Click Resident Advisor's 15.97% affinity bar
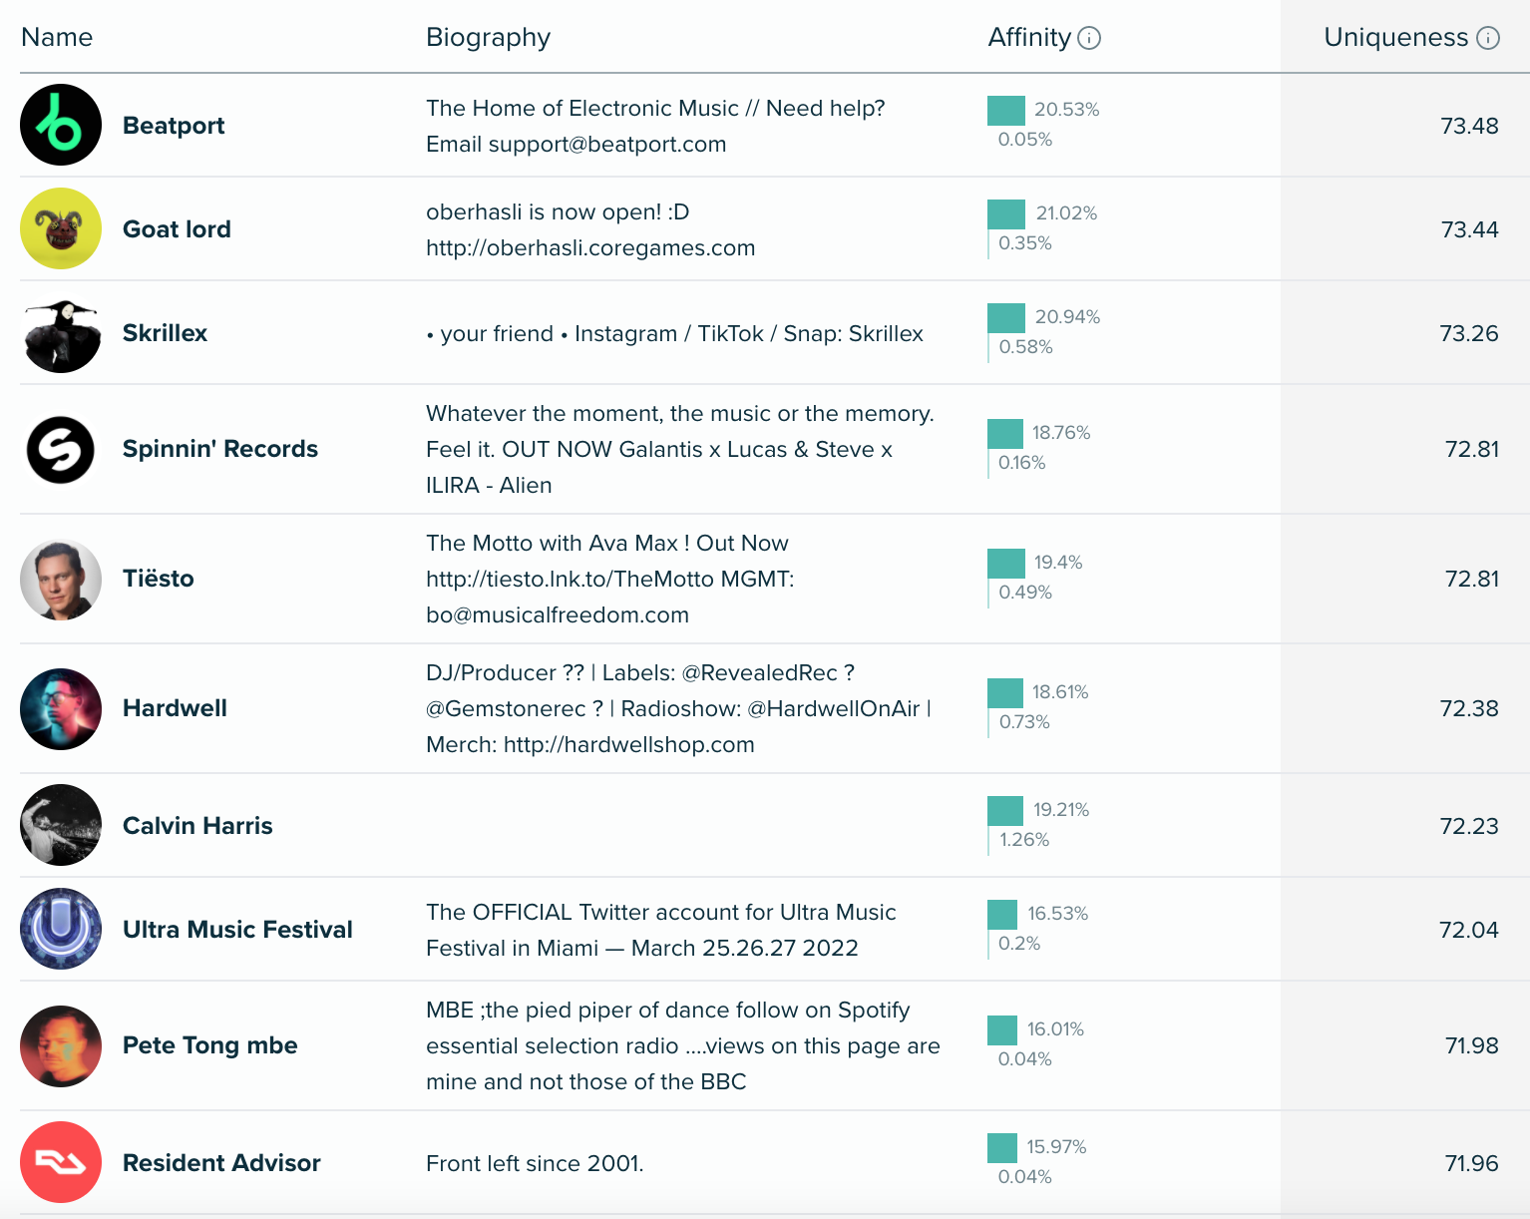Viewport: 1530px width, 1219px height. click(1002, 1148)
